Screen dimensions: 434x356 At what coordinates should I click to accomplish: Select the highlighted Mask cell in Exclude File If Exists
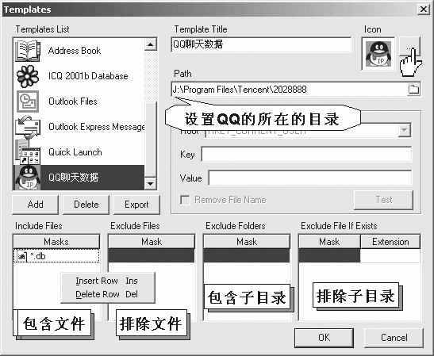(329, 255)
